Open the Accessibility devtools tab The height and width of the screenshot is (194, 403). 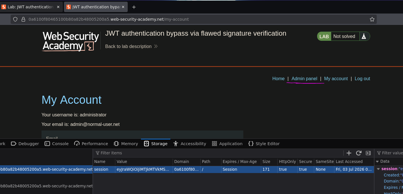[x=190, y=144]
